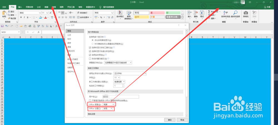Image resolution: width=278 pixels, height=125 pixels.
Task: Expand the Name Box dropdown showing M19
Action: click(x=19, y=32)
